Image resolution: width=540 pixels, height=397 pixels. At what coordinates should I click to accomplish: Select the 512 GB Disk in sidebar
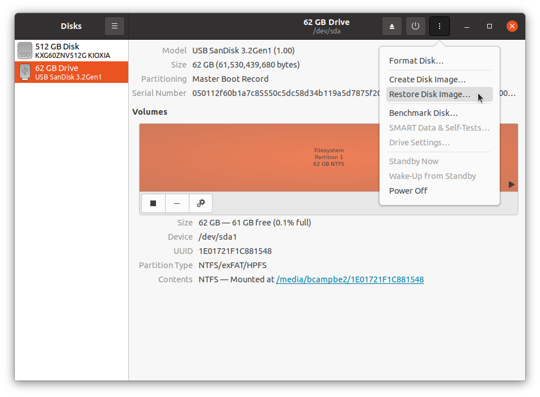[x=71, y=51]
